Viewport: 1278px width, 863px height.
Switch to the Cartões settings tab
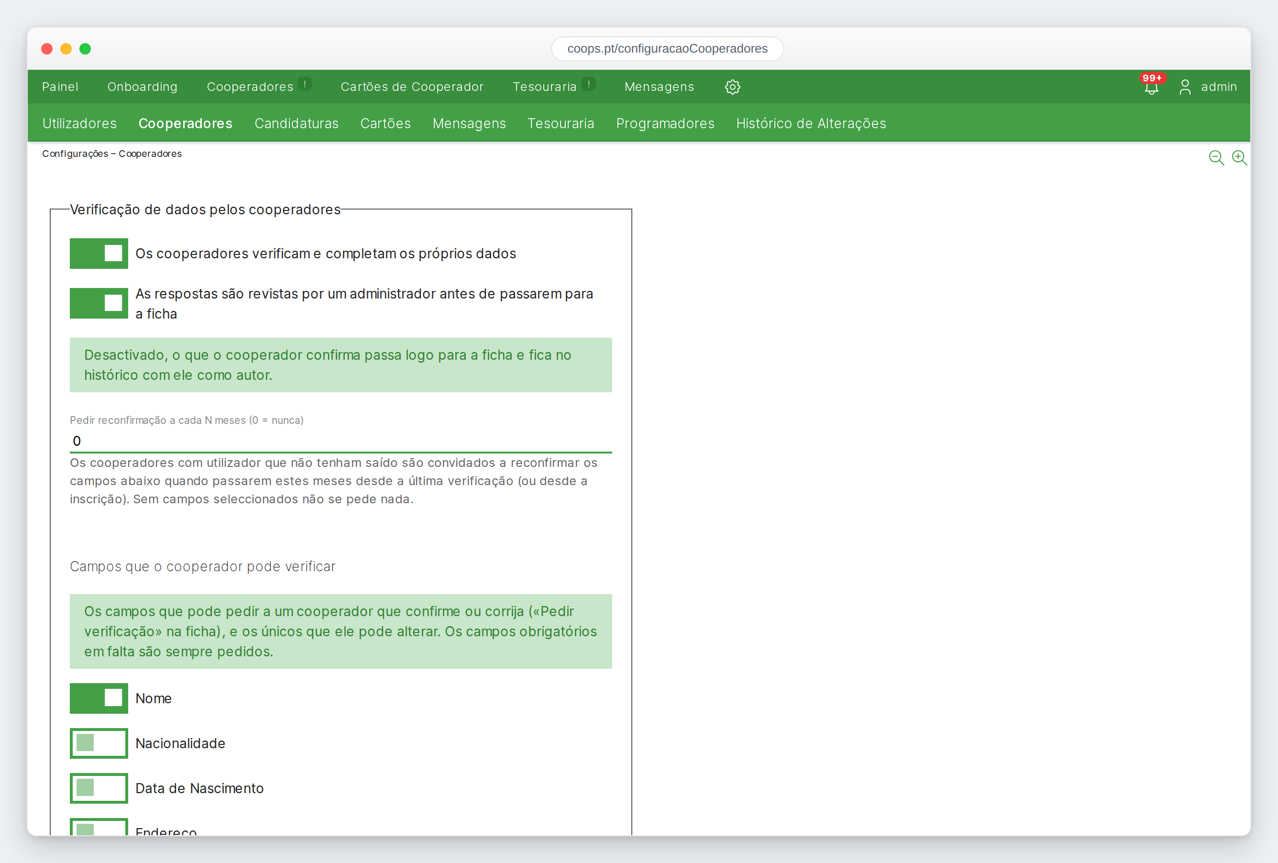coord(386,123)
